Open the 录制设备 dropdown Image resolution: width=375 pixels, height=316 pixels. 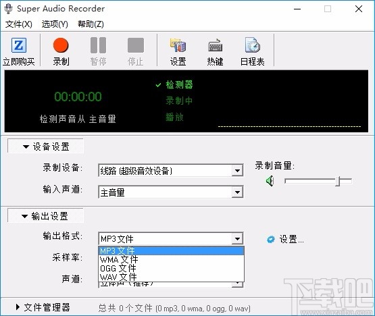tap(171, 171)
